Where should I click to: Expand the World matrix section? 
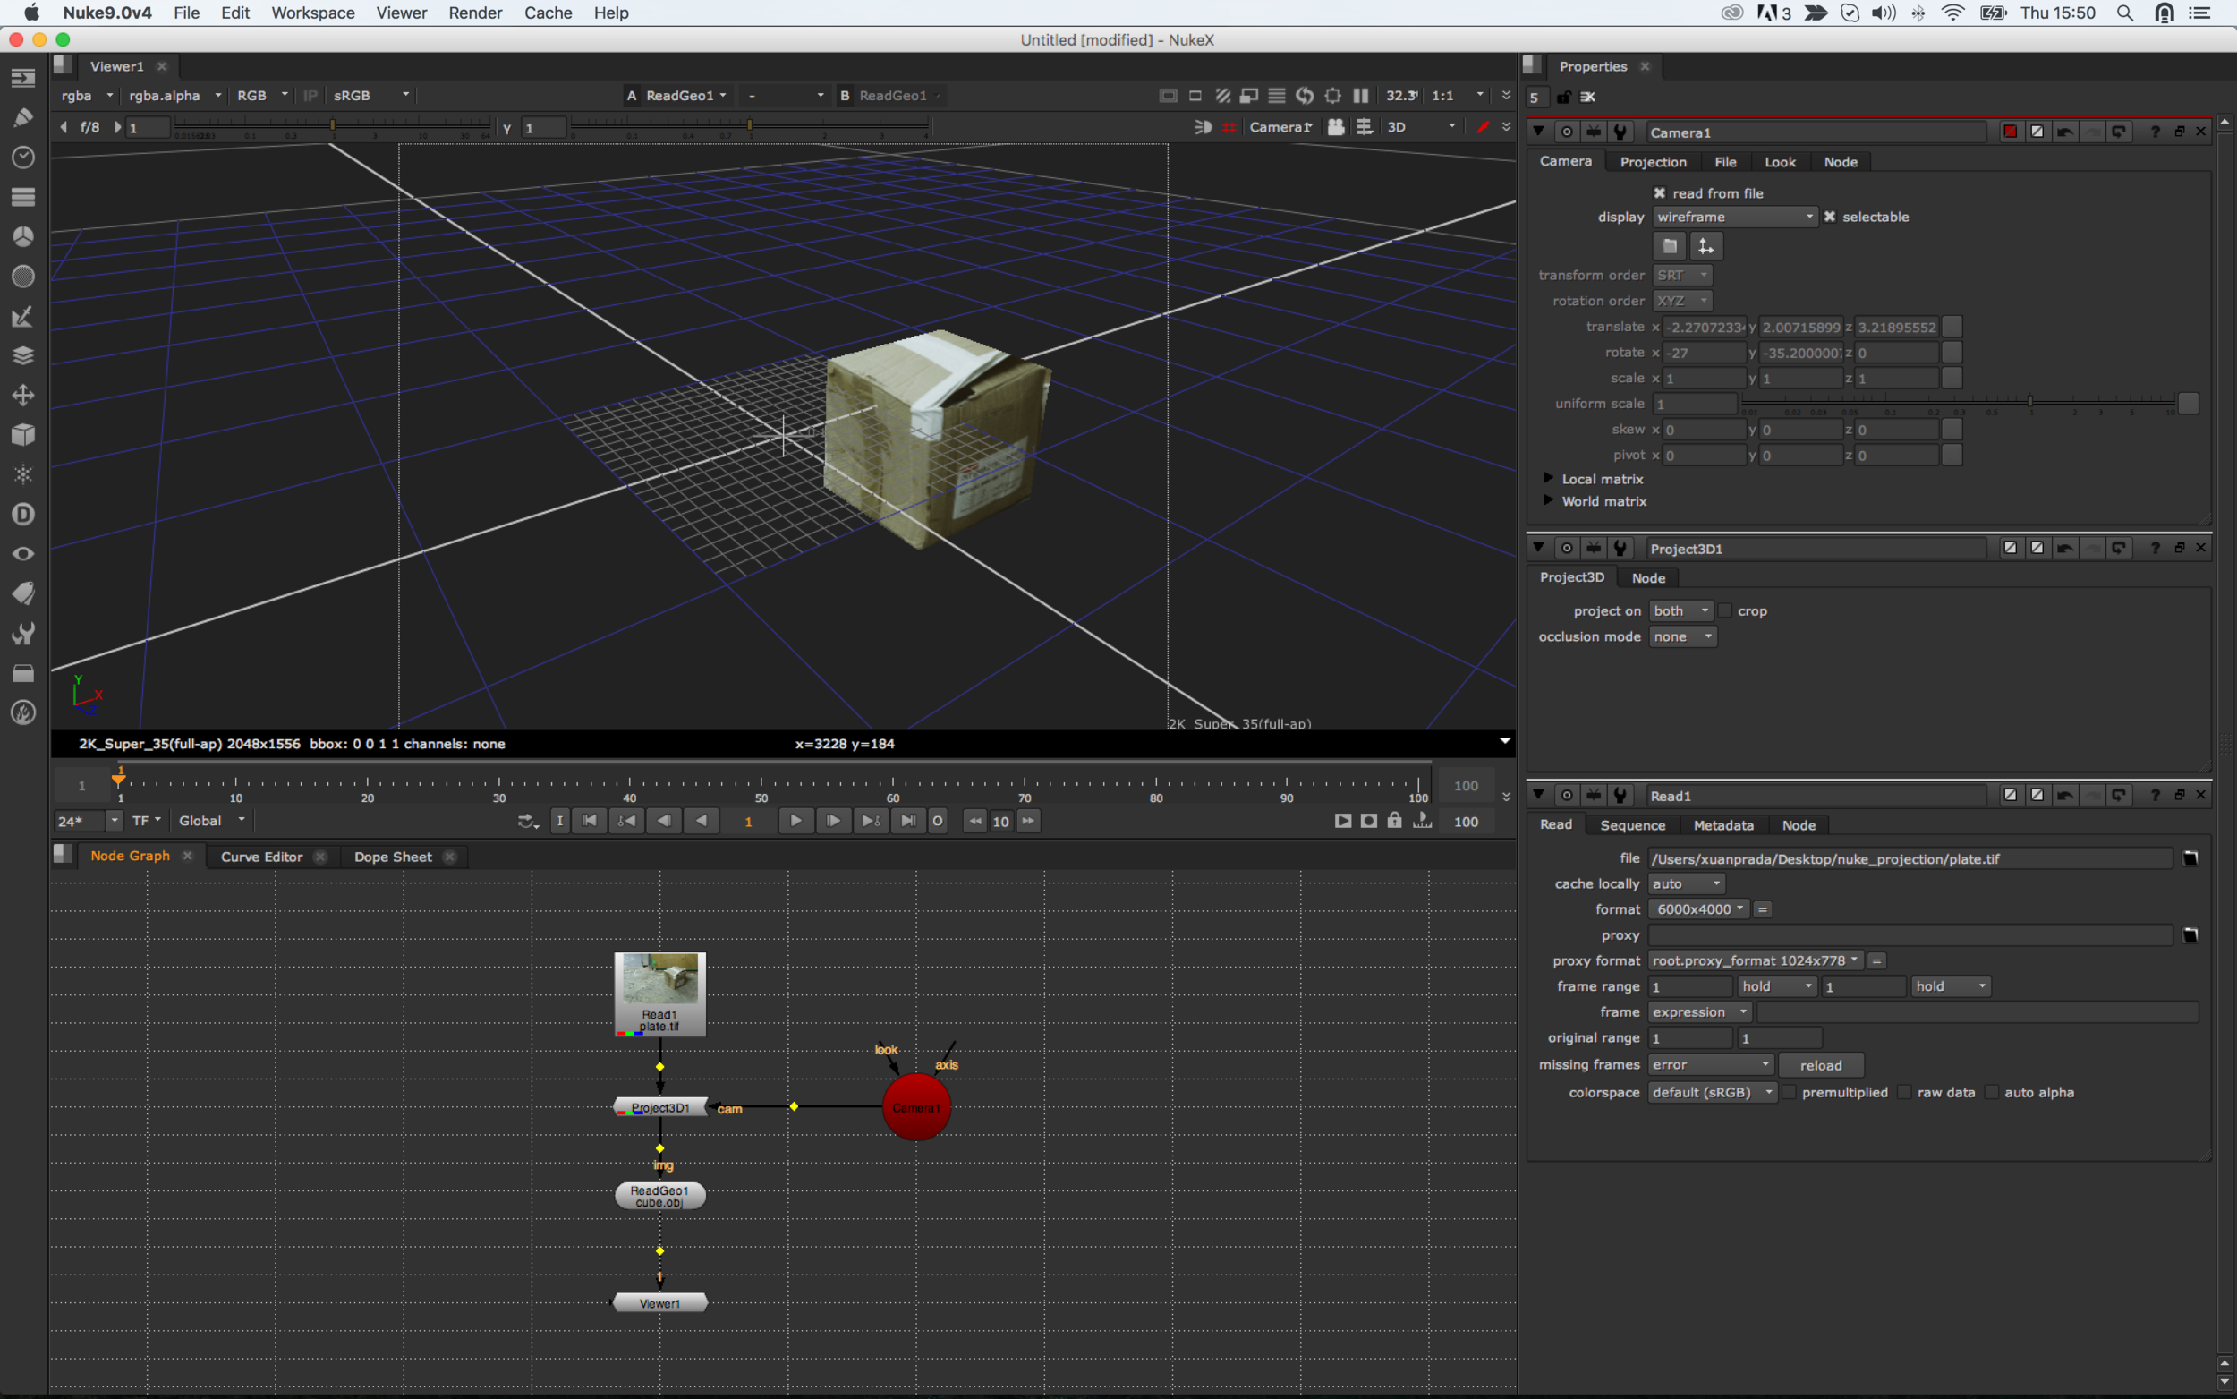[x=1548, y=500]
